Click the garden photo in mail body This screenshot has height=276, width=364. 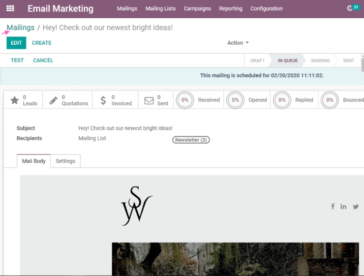tap(236, 259)
